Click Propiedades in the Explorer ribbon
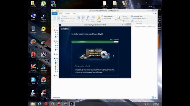This screenshot has width=190, height=106. [x=118, y=19]
